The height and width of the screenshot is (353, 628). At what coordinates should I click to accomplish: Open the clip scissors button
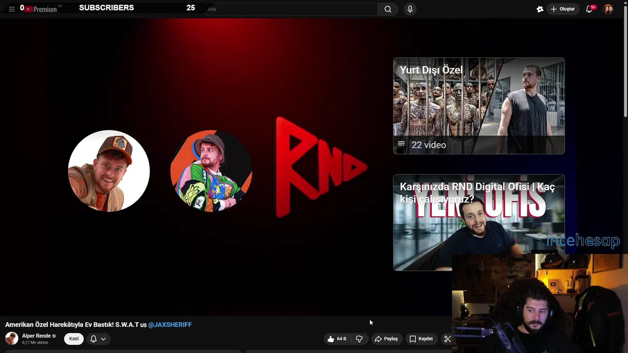(x=447, y=339)
